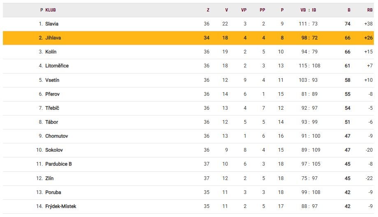Click the PP column header
Screen dimensions: 378x217
262,10
